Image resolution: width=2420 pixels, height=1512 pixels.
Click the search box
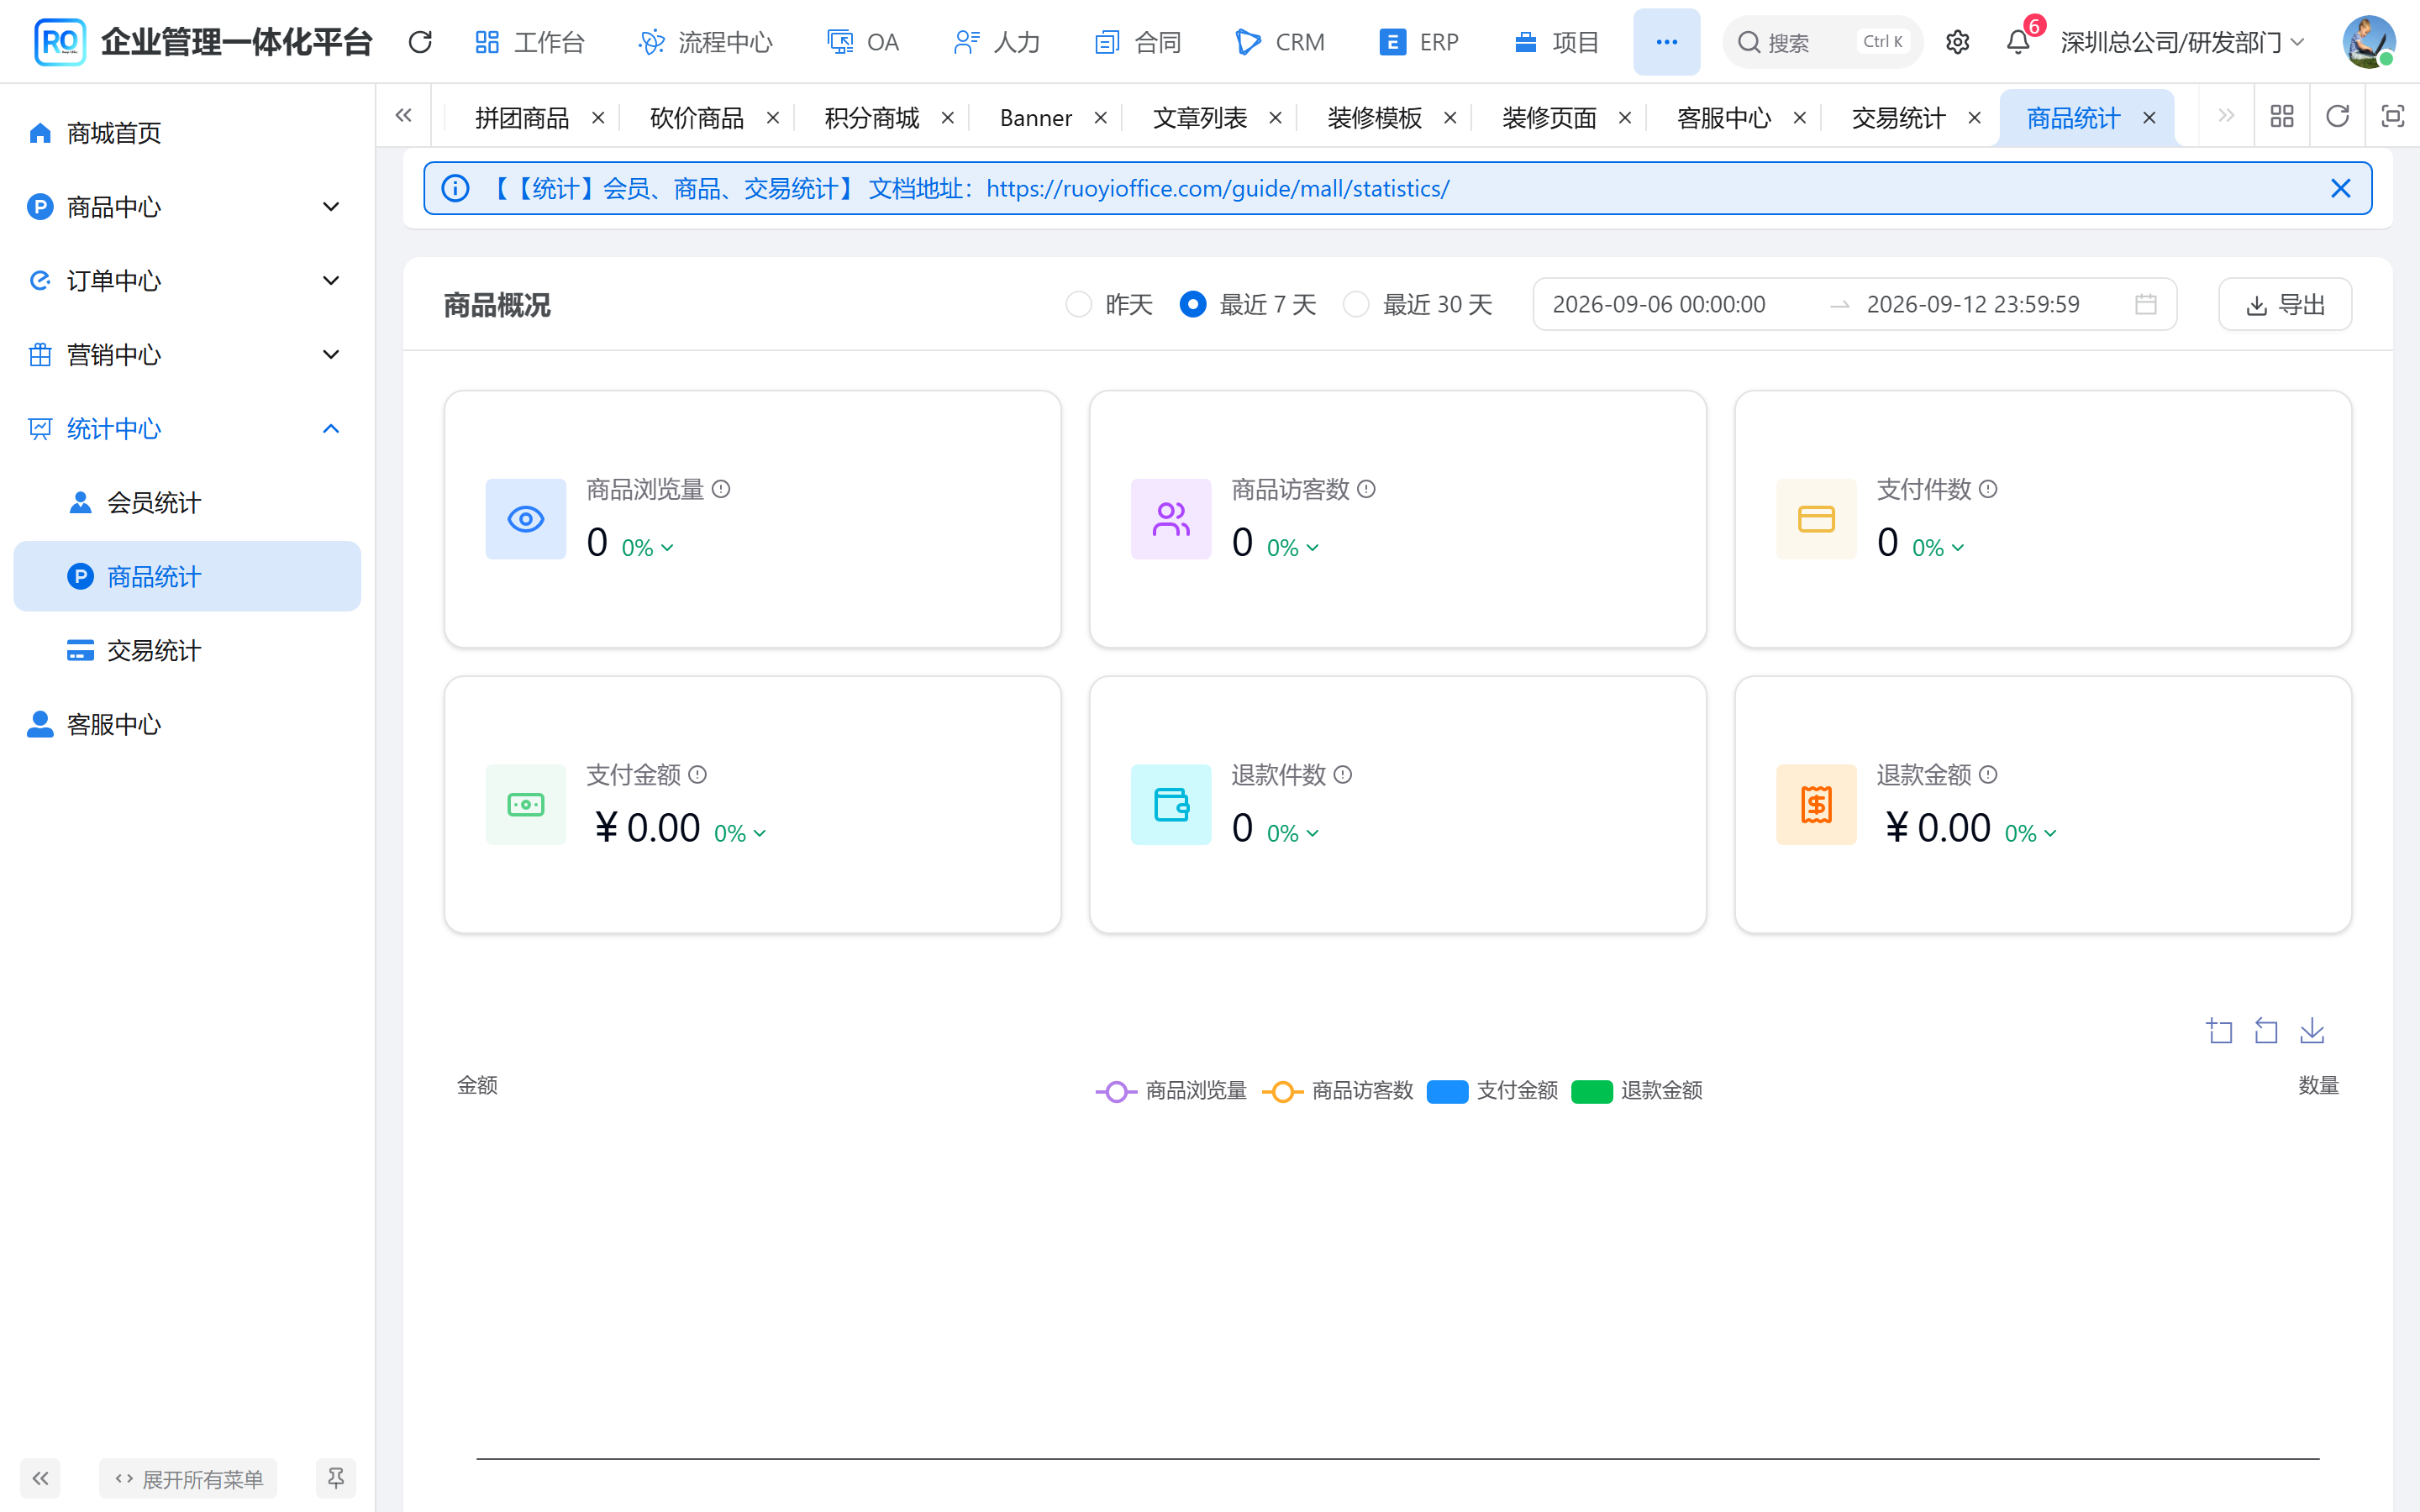click(x=1822, y=42)
